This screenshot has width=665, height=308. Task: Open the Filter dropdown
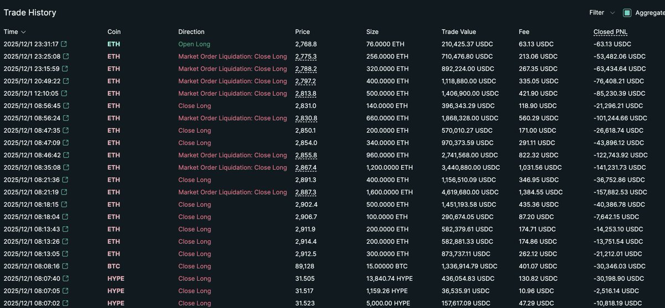(x=601, y=13)
